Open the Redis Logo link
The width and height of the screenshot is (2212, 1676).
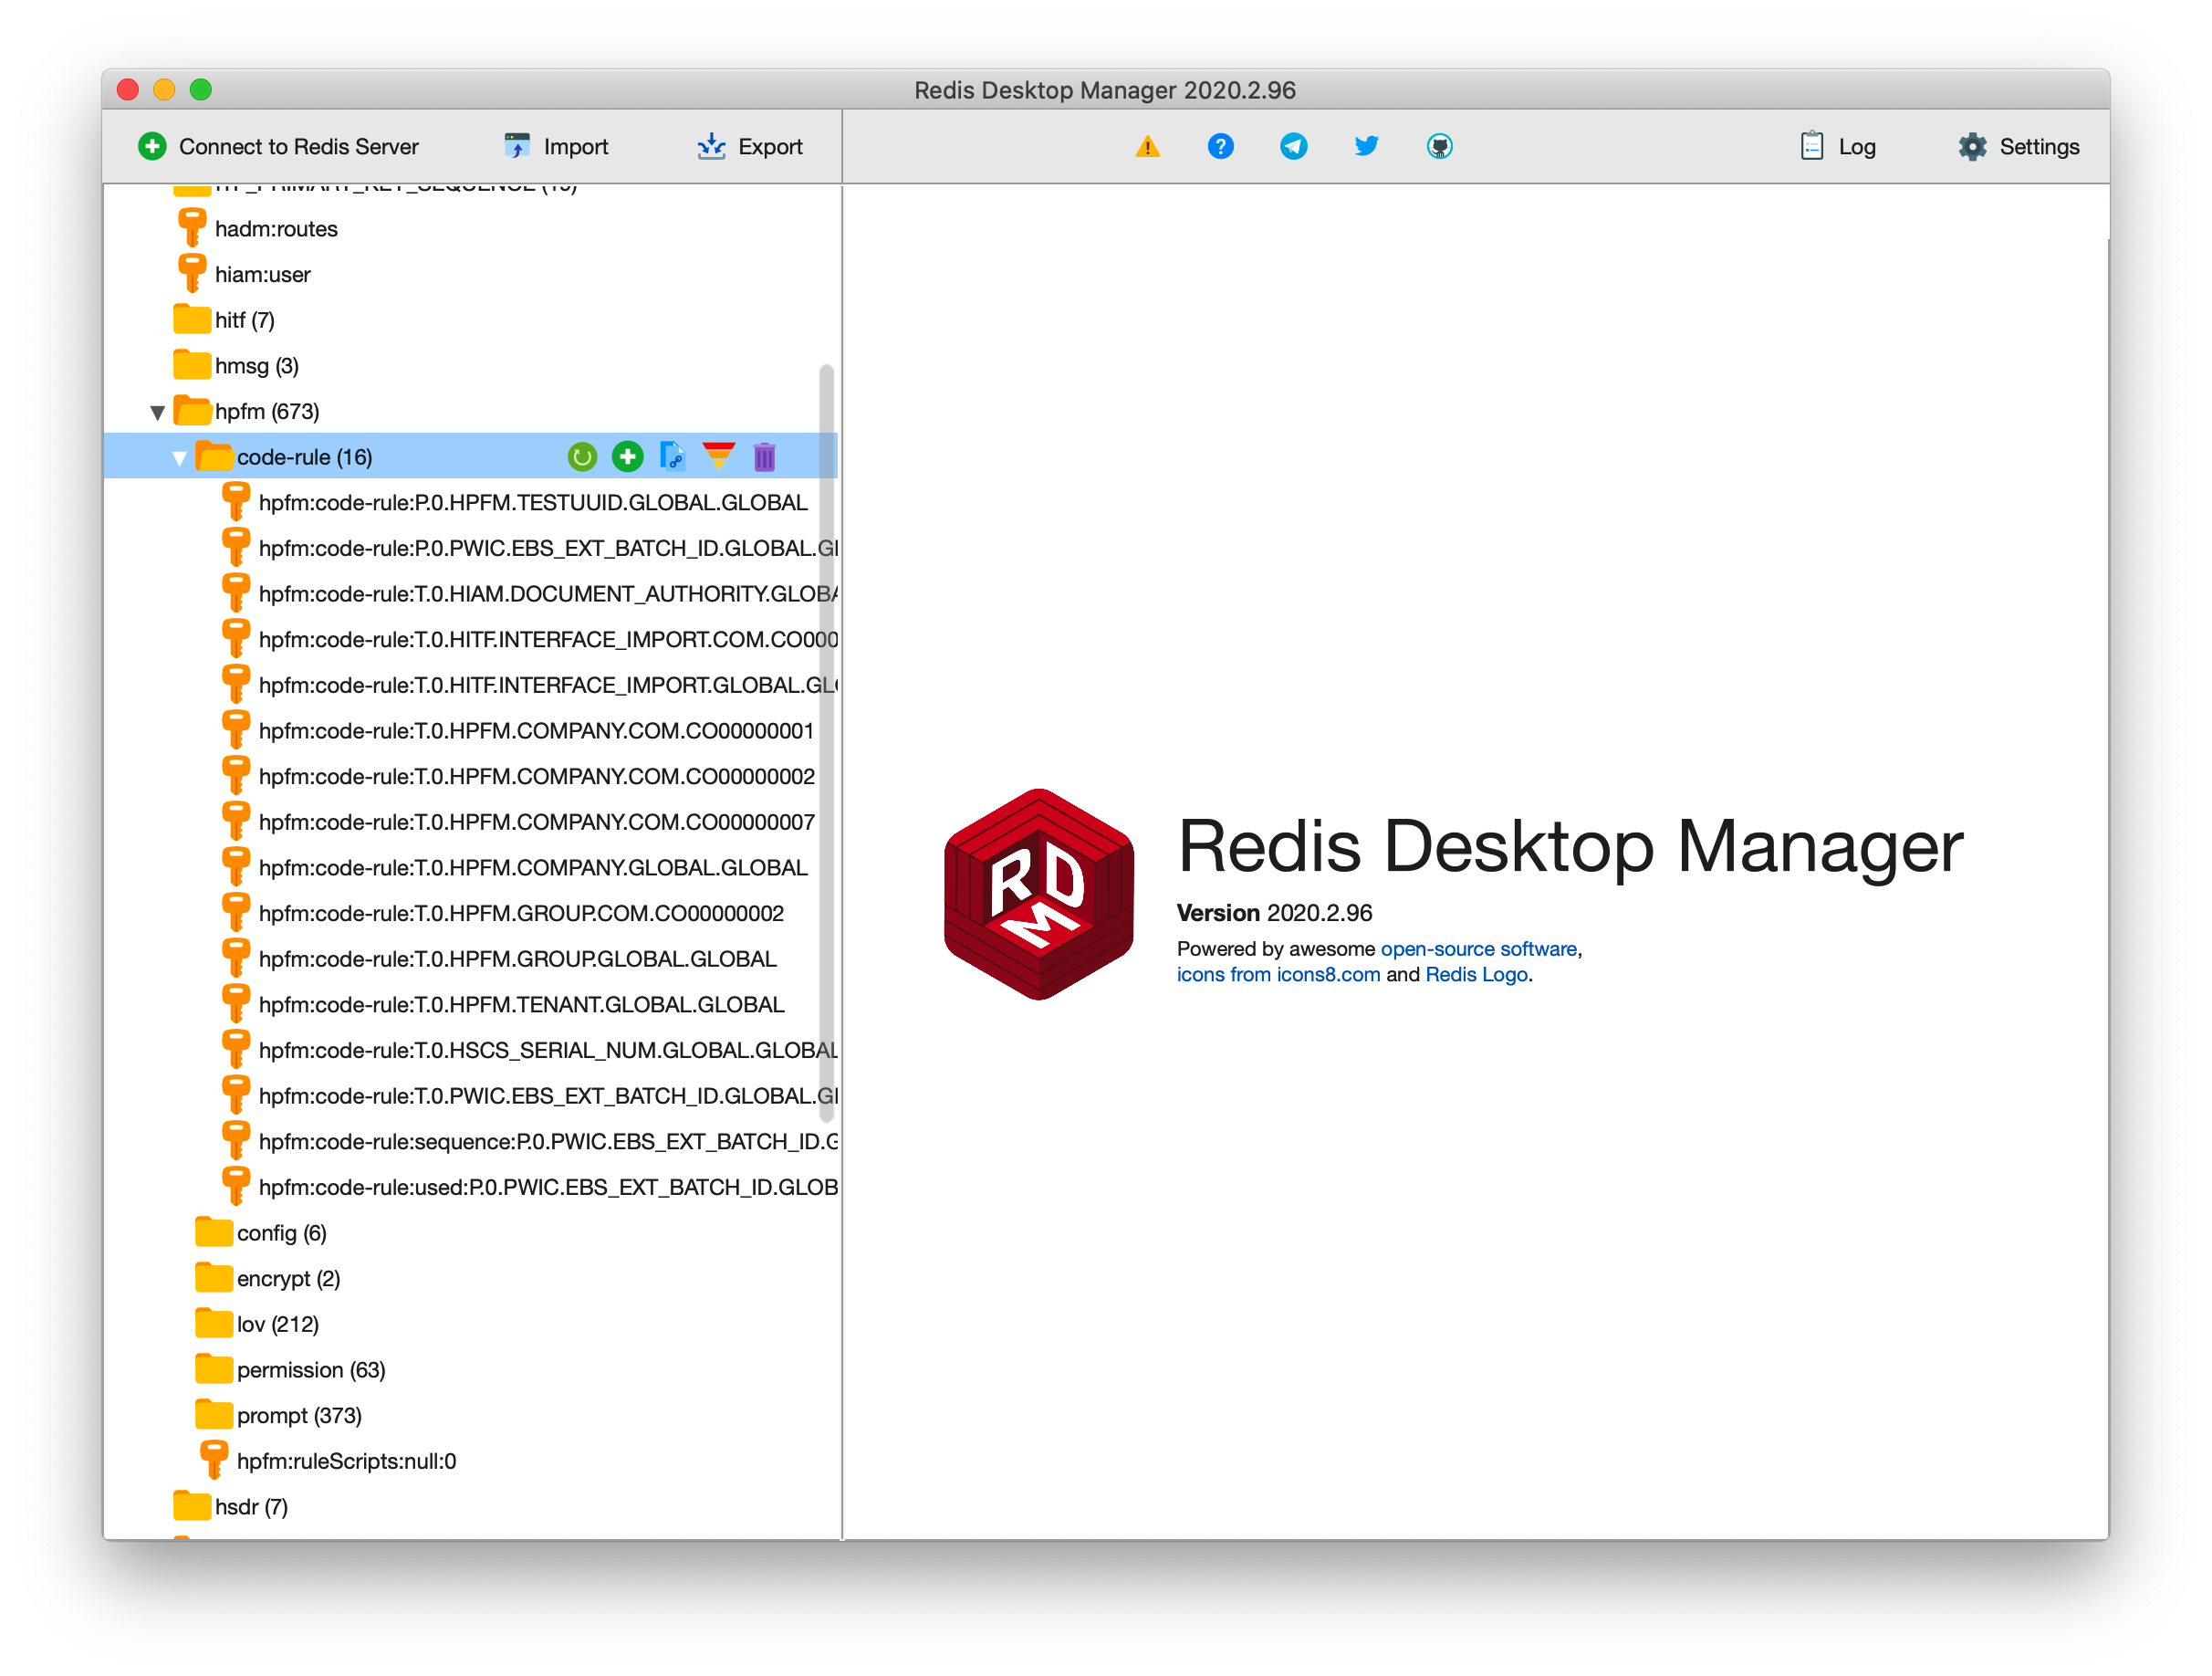[1476, 975]
